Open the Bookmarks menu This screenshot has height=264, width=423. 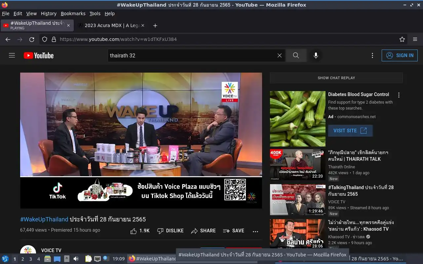click(73, 14)
